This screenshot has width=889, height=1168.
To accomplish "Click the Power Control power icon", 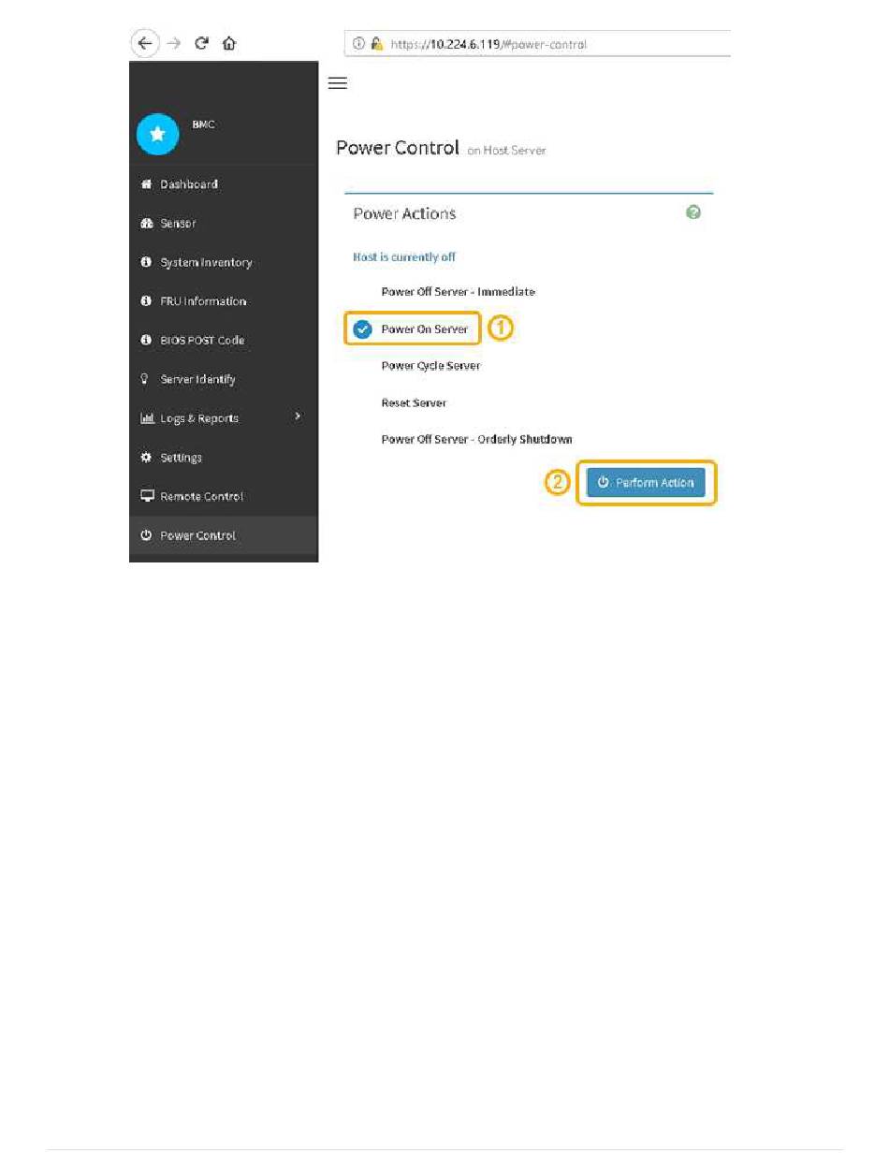I will tap(146, 535).
